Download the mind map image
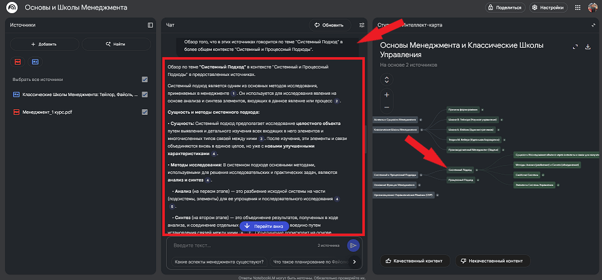 coord(588,47)
